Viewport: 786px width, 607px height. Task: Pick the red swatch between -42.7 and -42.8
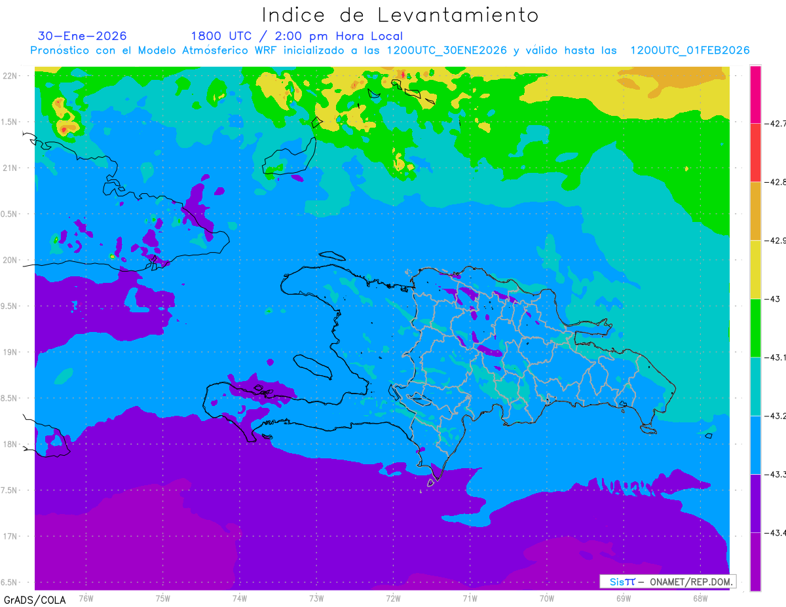coord(755,152)
